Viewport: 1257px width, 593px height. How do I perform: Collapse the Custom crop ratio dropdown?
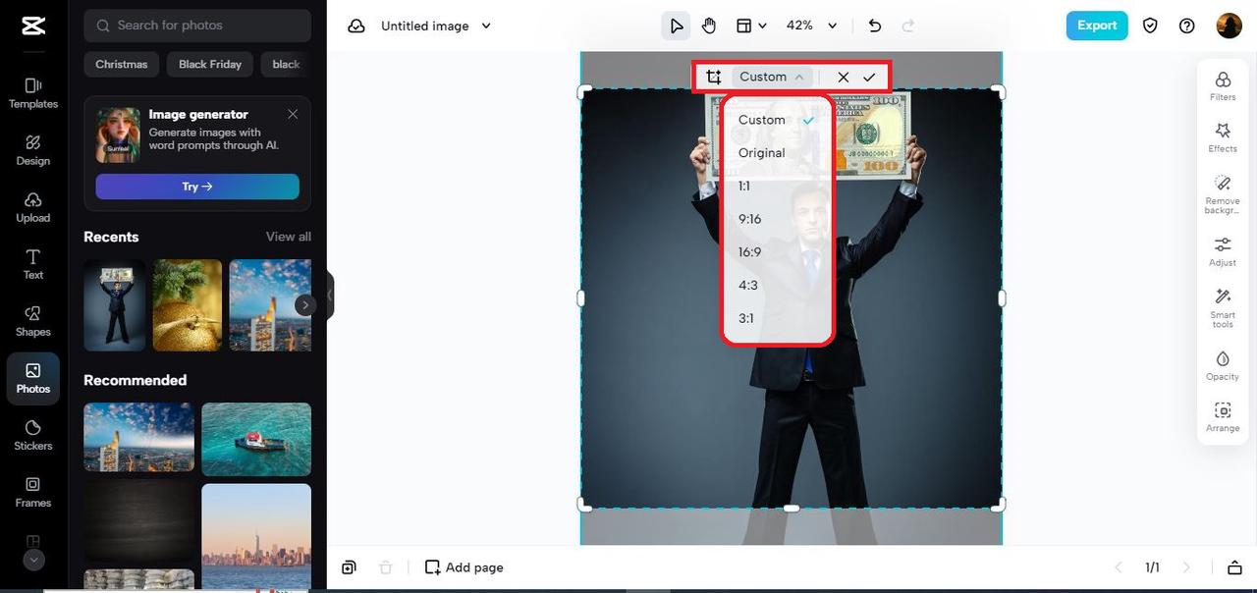point(772,77)
